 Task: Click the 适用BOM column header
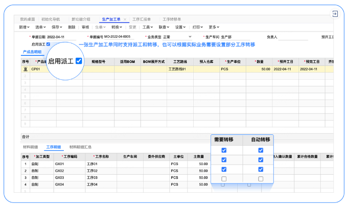click(x=127, y=62)
